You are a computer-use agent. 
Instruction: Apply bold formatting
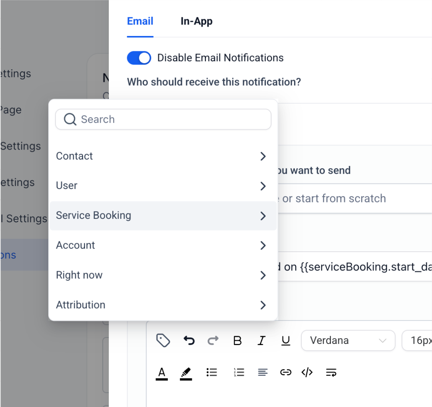pos(237,341)
